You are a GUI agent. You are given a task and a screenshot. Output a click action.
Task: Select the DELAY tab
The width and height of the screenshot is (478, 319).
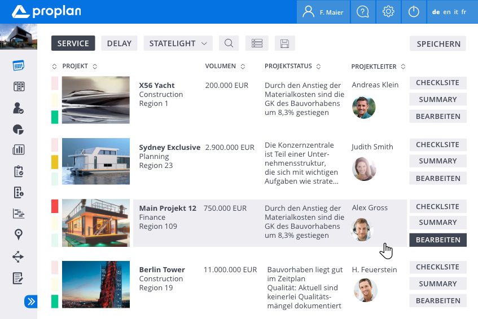119,43
